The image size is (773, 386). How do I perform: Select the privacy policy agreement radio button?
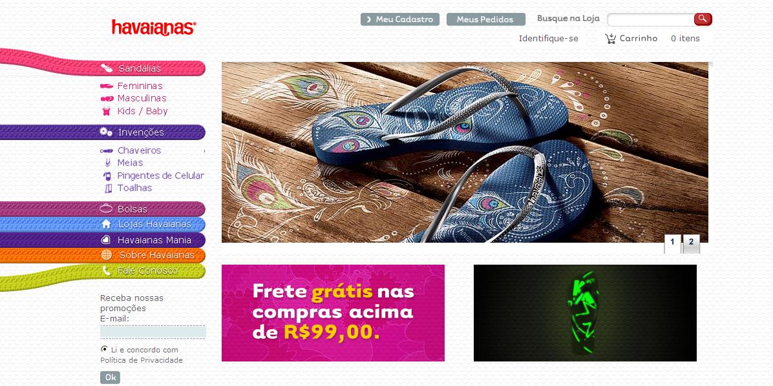[x=104, y=349]
